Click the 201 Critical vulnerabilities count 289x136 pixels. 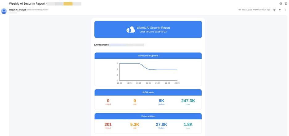(108, 125)
